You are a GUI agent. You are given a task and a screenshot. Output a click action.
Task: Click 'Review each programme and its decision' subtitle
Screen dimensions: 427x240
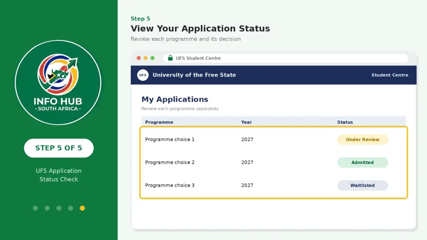click(x=186, y=39)
